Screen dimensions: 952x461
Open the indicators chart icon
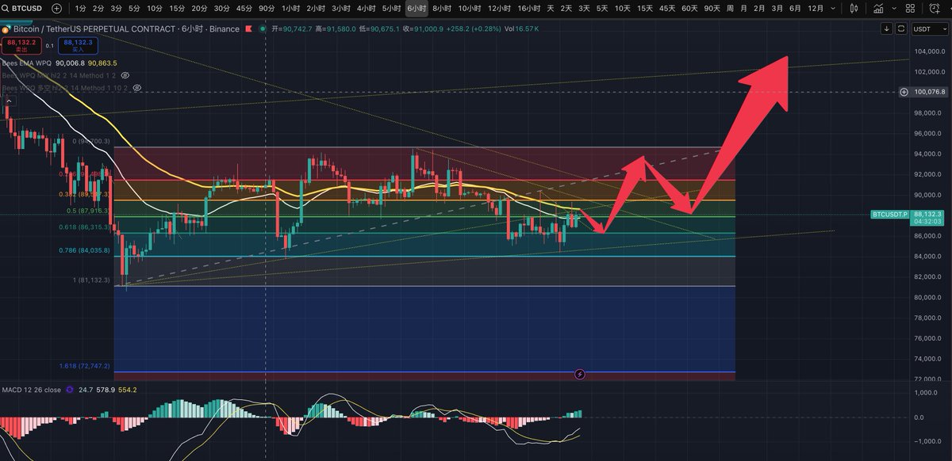pyautogui.click(x=877, y=9)
